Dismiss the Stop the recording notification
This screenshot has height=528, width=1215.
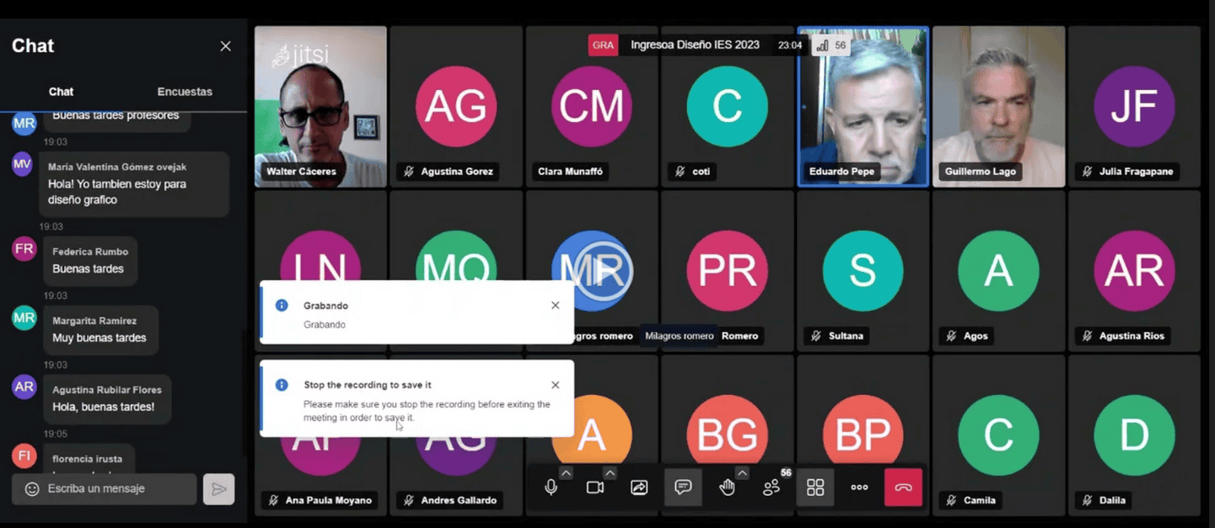coord(555,385)
